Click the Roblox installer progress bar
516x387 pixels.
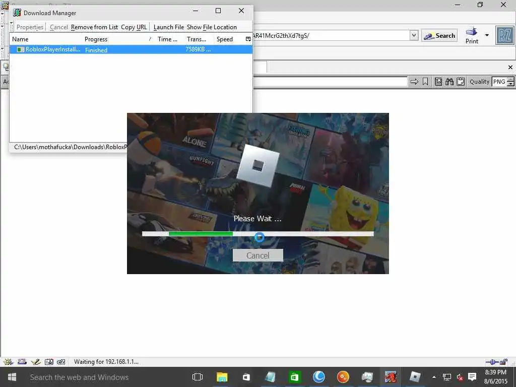click(x=257, y=234)
